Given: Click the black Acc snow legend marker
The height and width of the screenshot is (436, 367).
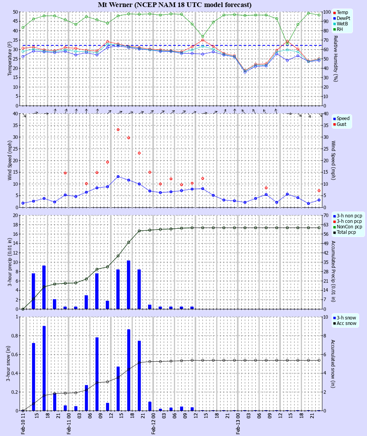Looking at the screenshot, I should coord(334,323).
